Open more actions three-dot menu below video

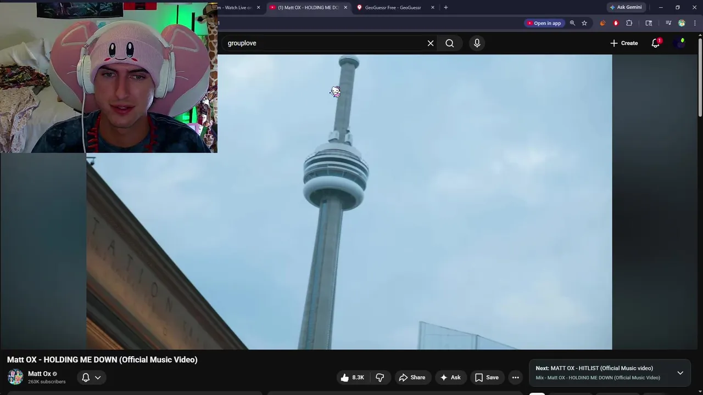click(515, 377)
